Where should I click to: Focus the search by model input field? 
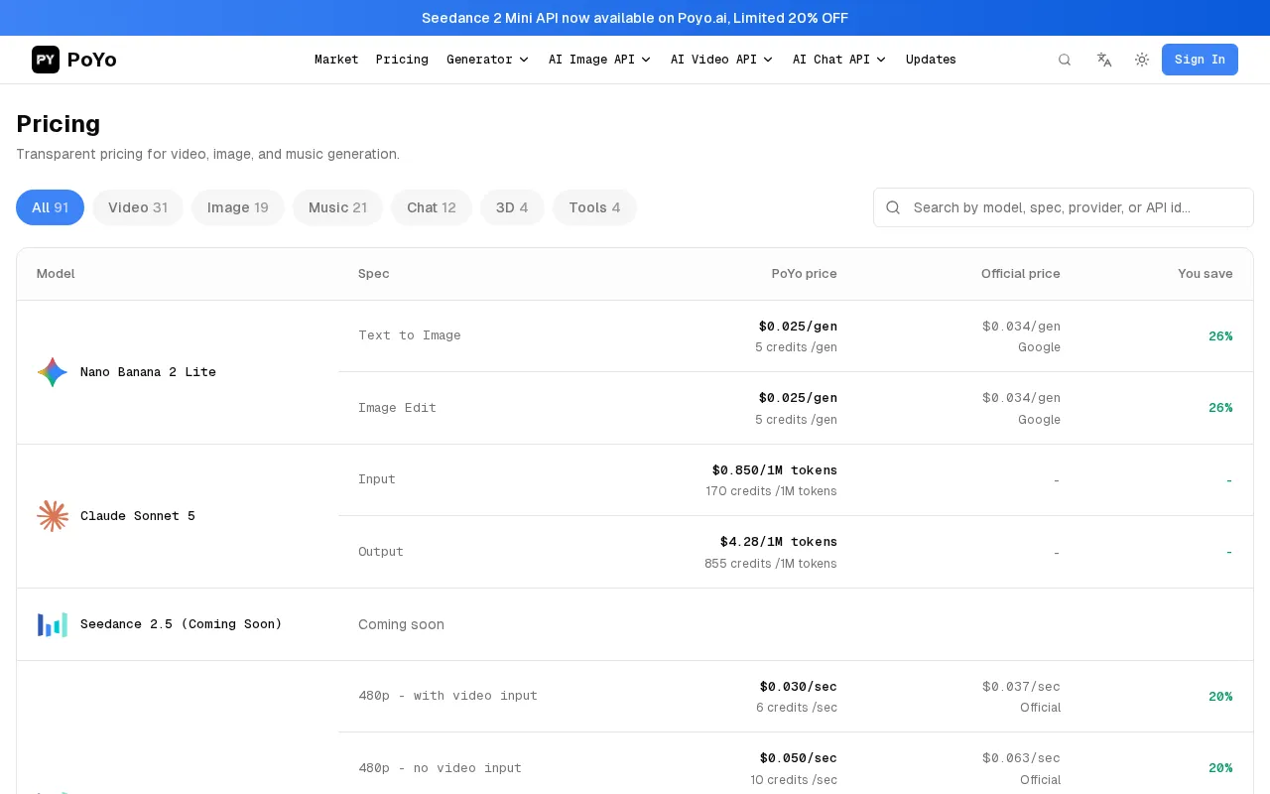pyautogui.click(x=1064, y=207)
